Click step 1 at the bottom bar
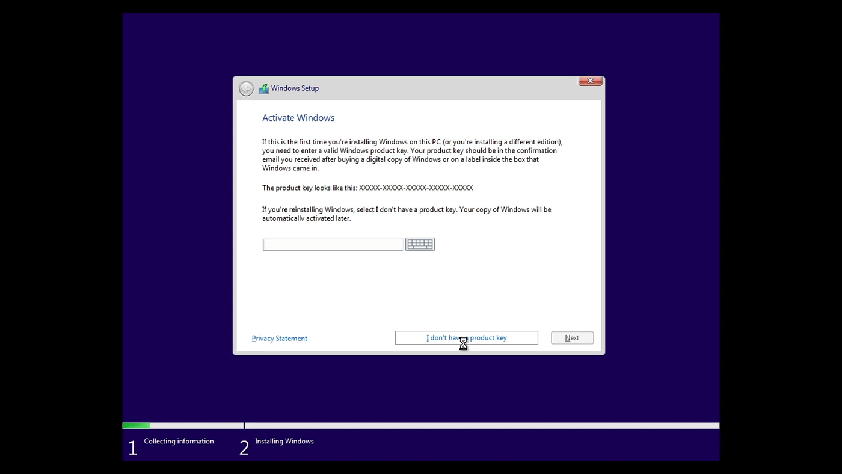842x474 pixels. [132, 447]
